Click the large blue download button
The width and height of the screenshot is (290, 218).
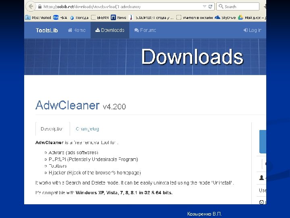[263, 142]
